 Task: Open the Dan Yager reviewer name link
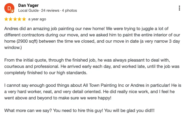coord(28,5)
